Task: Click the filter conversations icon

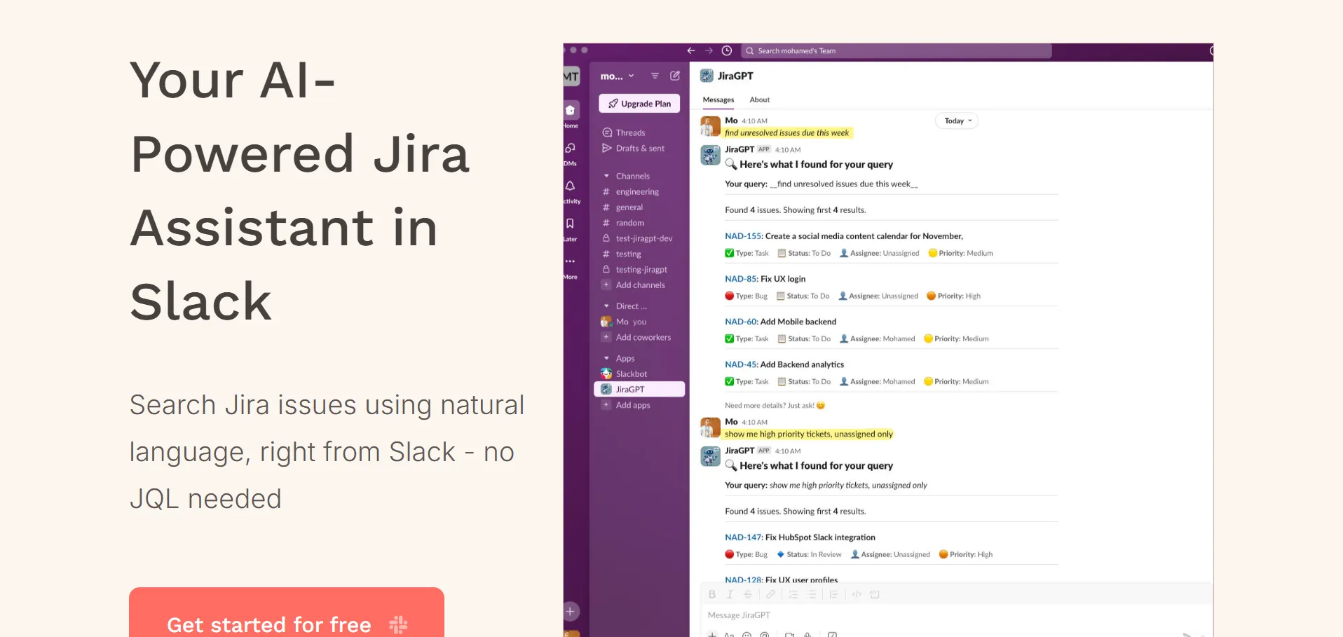Action: tap(655, 76)
